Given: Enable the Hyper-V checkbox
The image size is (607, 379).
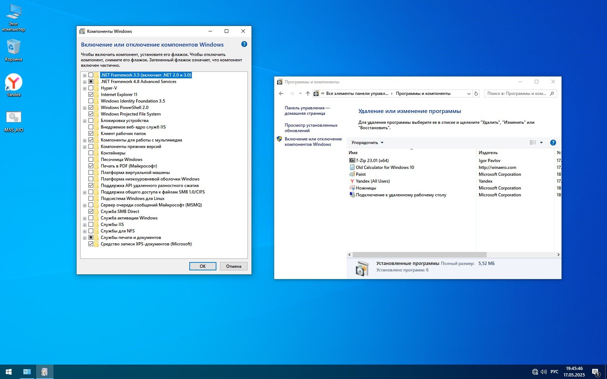Looking at the screenshot, I should (x=91, y=88).
